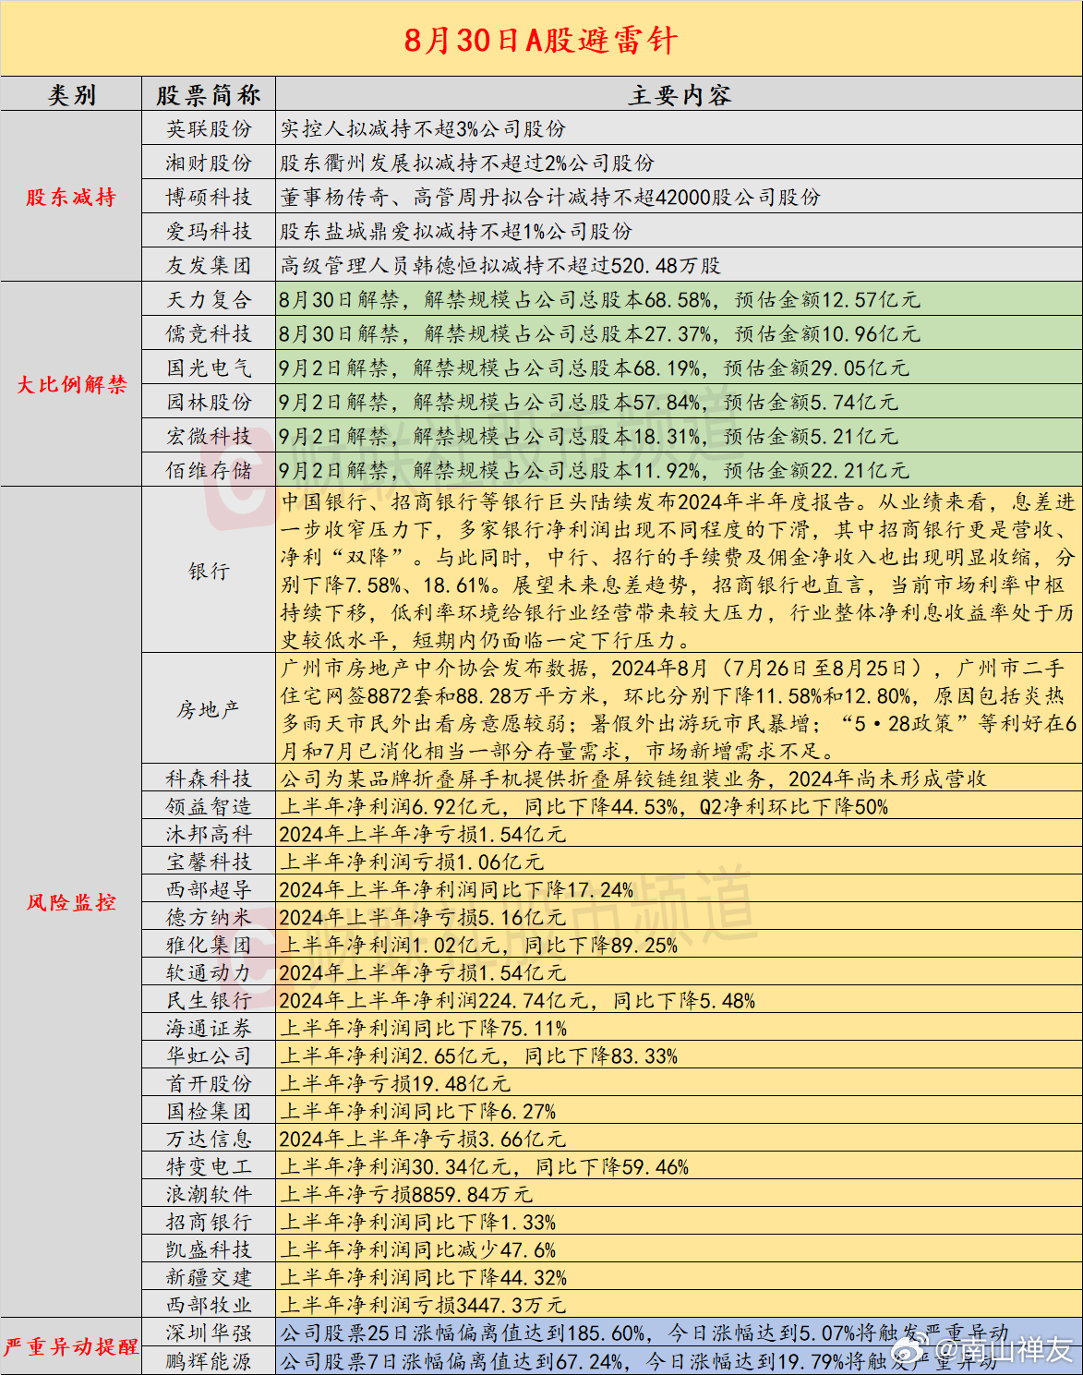The height and width of the screenshot is (1375, 1083).
Task: Click stock name '鹏辉能源'
Action: tap(209, 1360)
